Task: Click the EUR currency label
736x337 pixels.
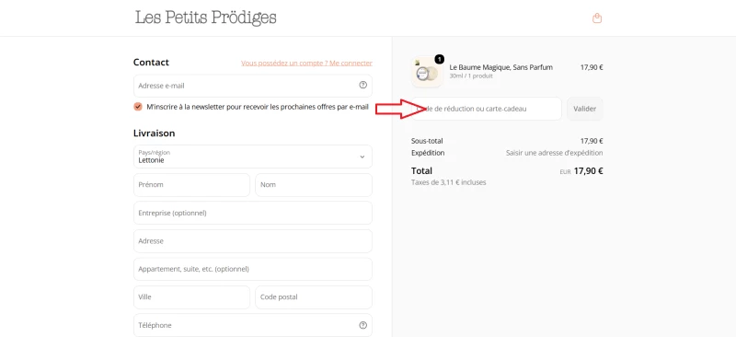Action: coord(565,172)
